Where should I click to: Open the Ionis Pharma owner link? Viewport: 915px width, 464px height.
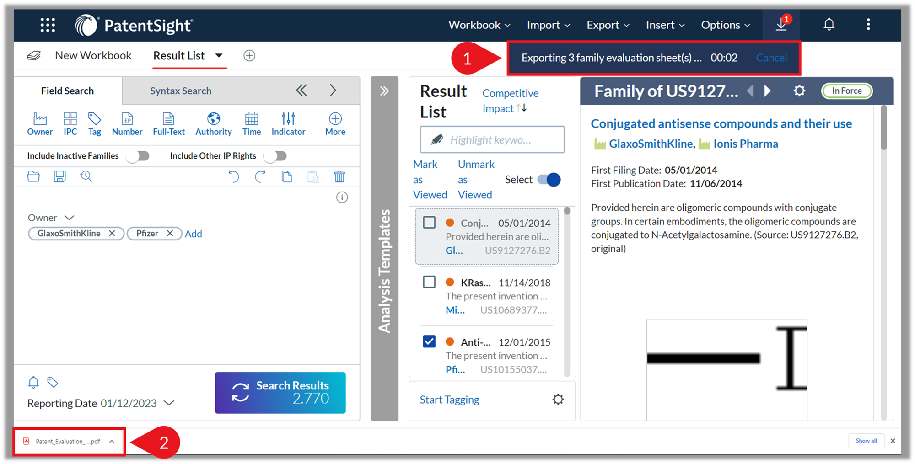point(746,144)
